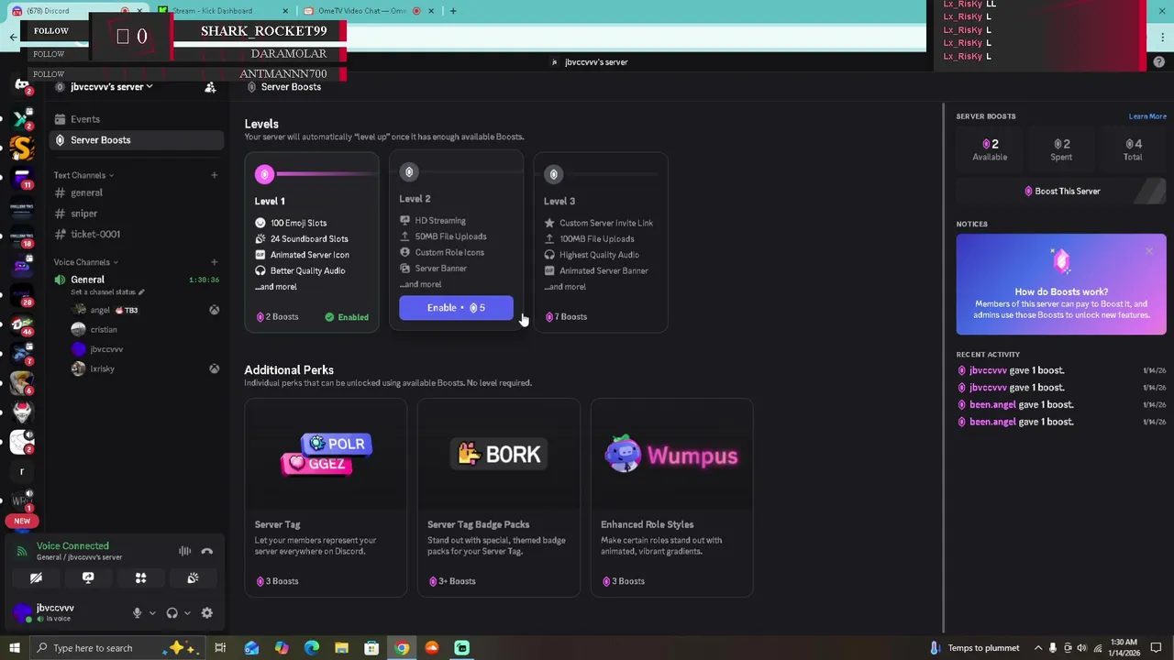The width and height of the screenshot is (1174, 660).
Task: Click the Level 3 boost progress marker
Action: (553, 174)
